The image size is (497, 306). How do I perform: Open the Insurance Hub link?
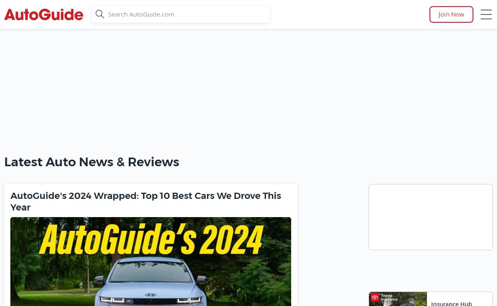(x=451, y=304)
